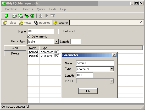Click the tables toolbar icon

(x=14, y=16)
